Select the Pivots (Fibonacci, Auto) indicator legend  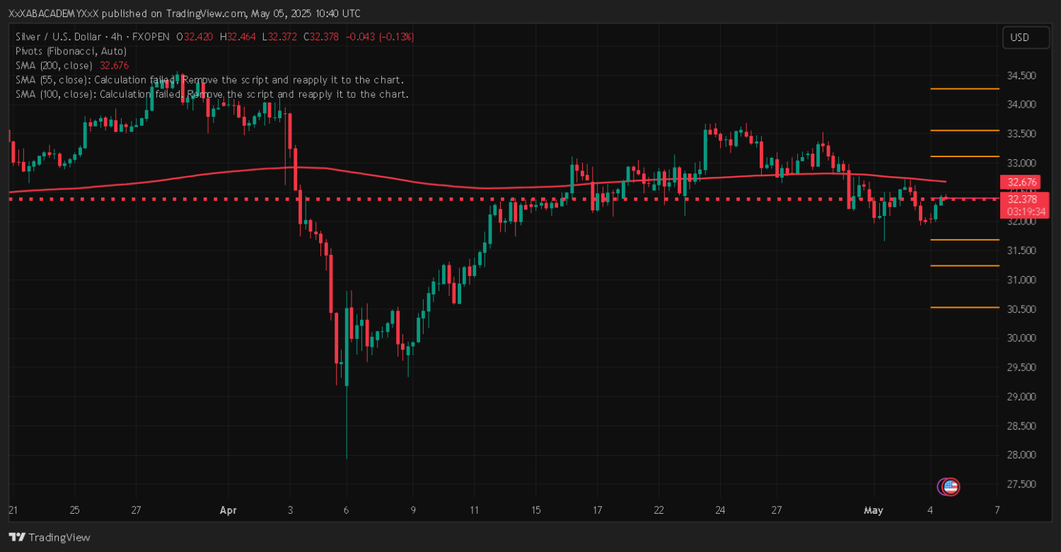coord(71,51)
